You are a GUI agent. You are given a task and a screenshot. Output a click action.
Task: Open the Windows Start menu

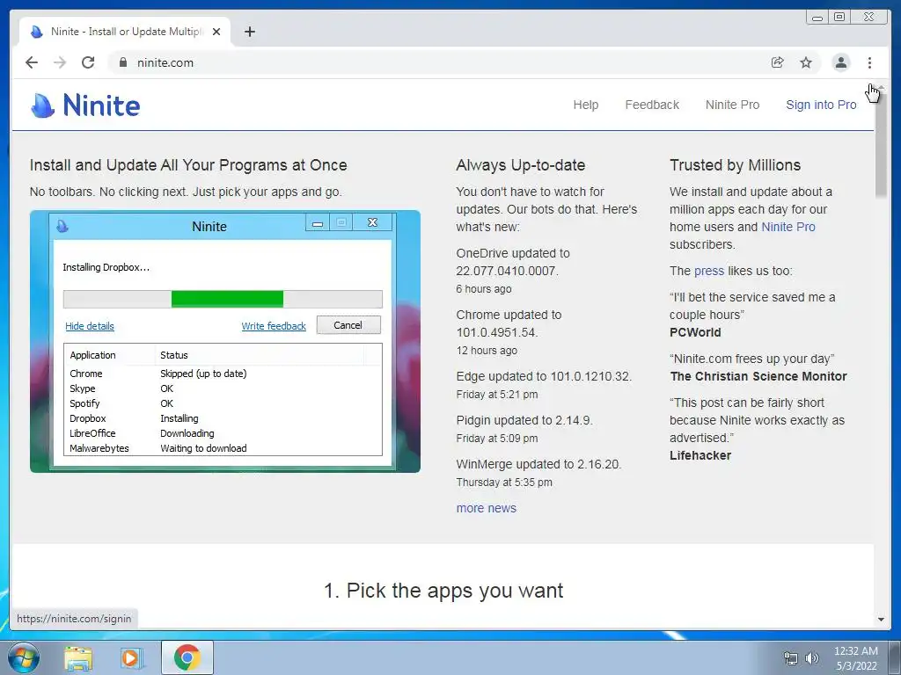[x=23, y=657]
